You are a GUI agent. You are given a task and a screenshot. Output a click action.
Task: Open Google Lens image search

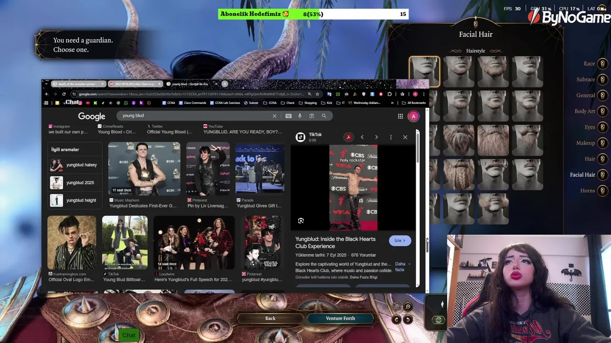[312, 116]
